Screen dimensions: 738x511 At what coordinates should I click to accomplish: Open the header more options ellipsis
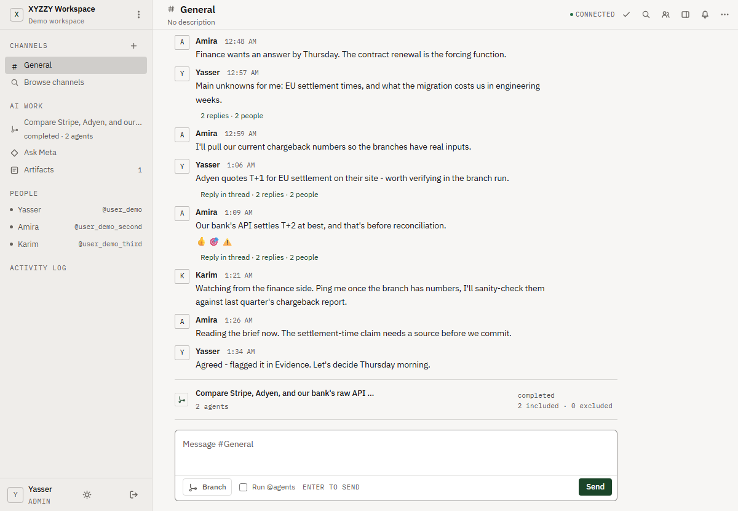pyautogui.click(x=724, y=14)
